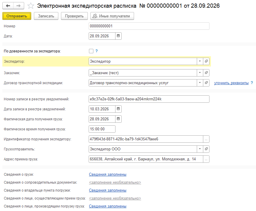Click the Экспедитор field text
The height and width of the screenshot is (211, 256).
(143, 61)
